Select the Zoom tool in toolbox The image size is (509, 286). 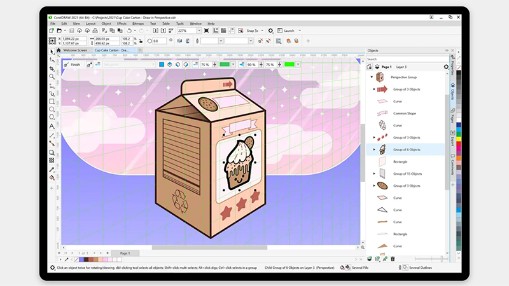pos(52,77)
